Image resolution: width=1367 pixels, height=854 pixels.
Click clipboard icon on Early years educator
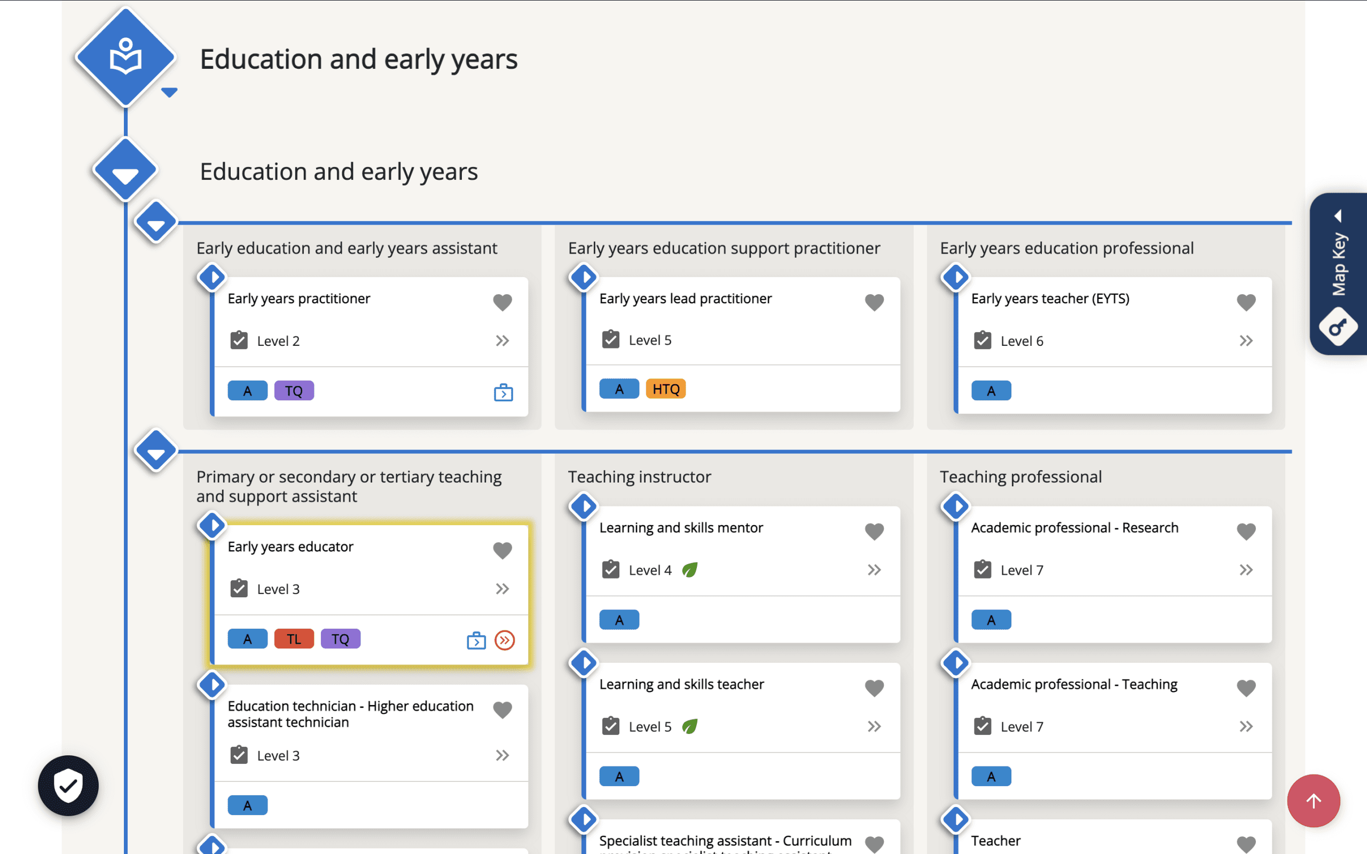pos(239,588)
